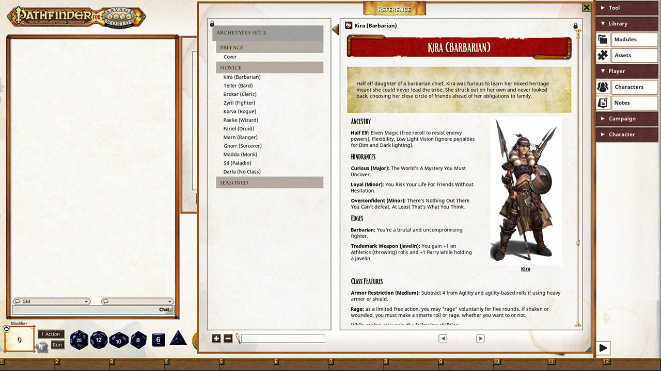Collapse the reference index with the side arrow
The width and height of the screenshot is (661, 371).
pos(335,29)
